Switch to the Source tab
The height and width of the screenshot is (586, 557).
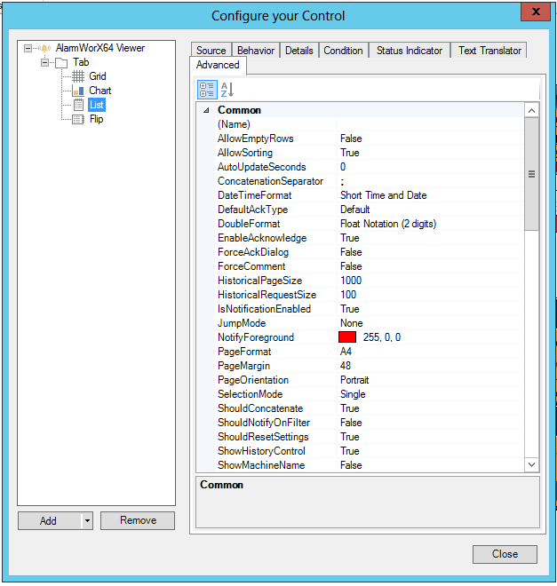click(211, 51)
